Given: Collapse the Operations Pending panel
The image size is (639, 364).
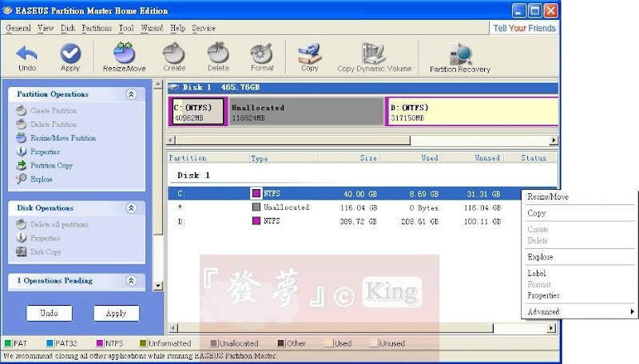Looking at the screenshot, I should [131, 280].
